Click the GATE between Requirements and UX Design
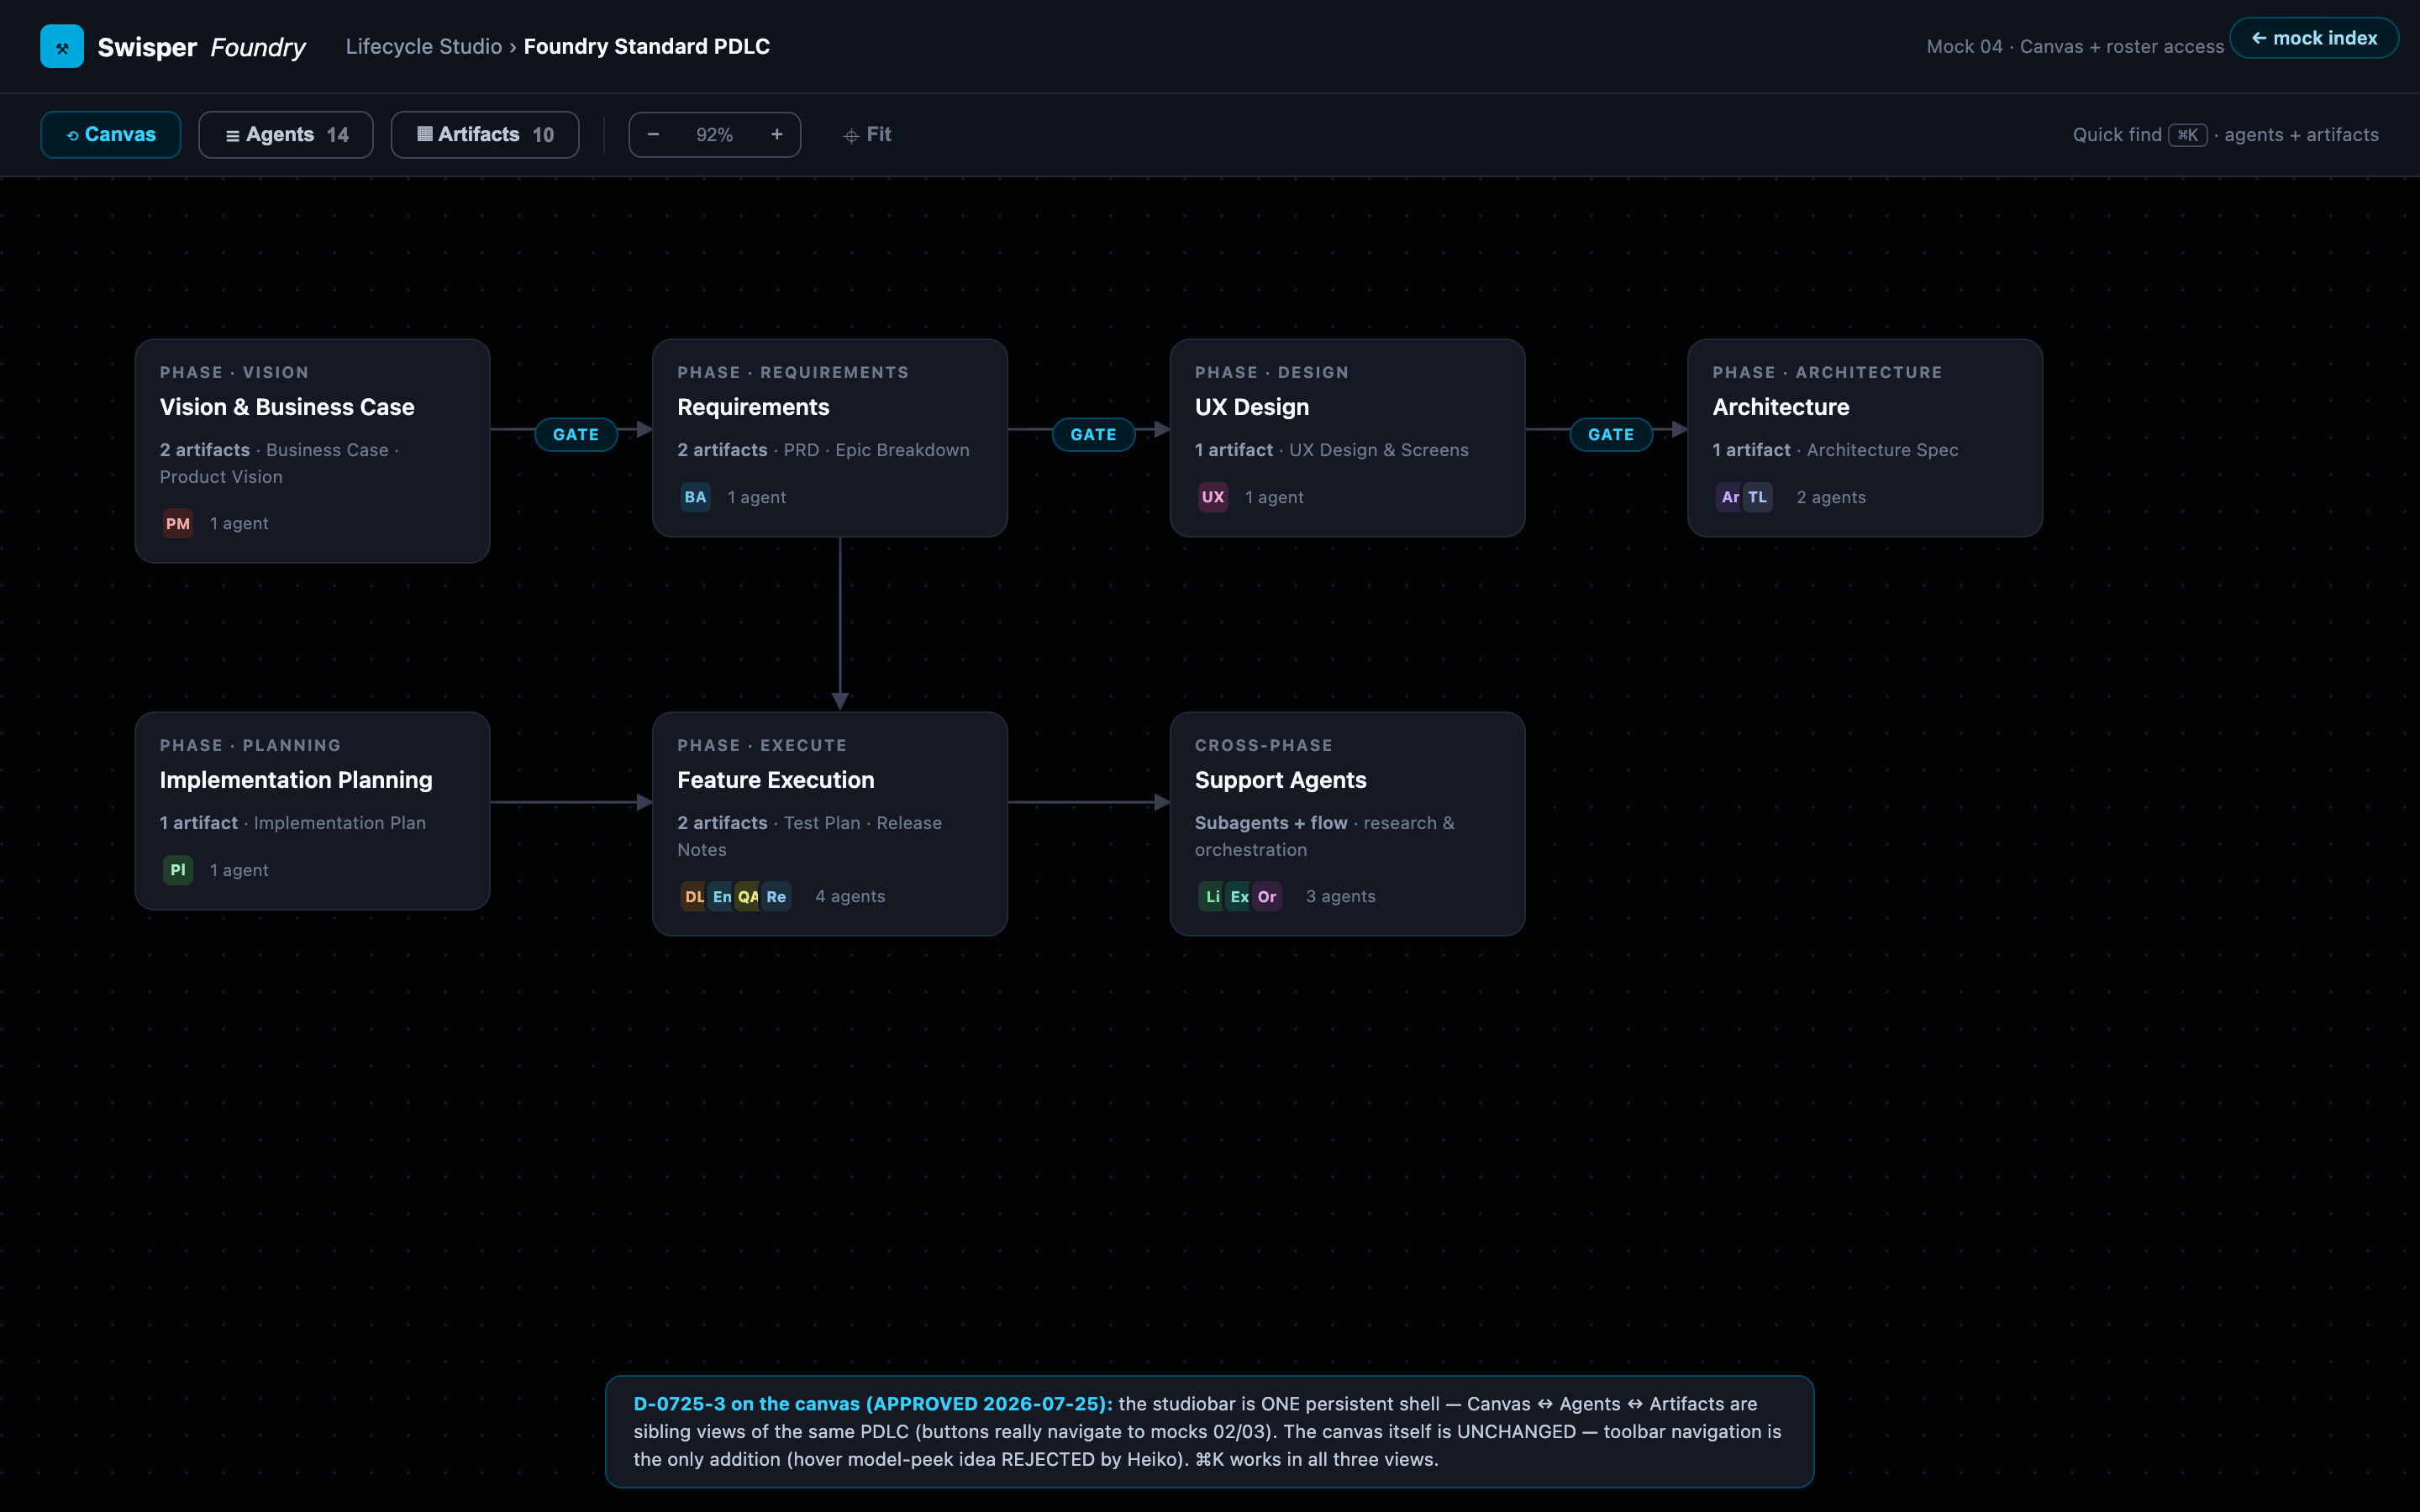Viewport: 2420px width, 1512px height. click(1093, 434)
